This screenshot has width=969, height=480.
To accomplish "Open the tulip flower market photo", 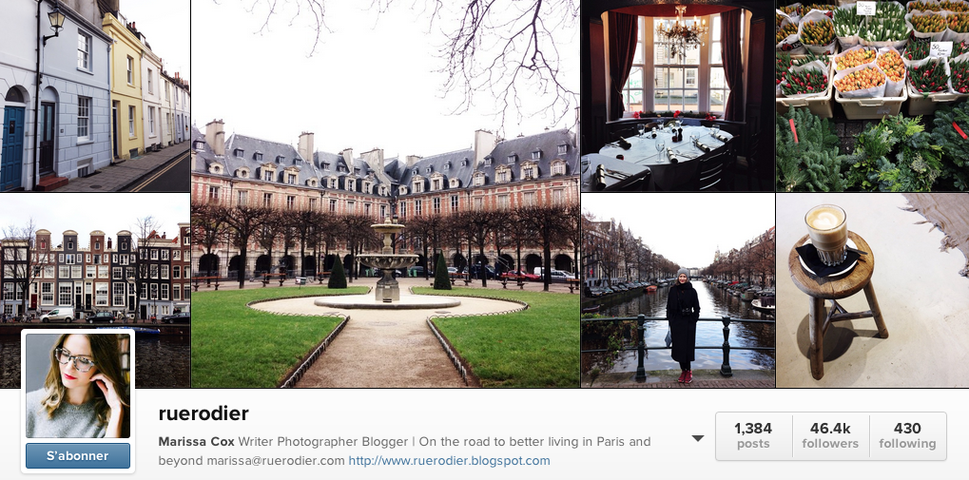I will (873, 96).
